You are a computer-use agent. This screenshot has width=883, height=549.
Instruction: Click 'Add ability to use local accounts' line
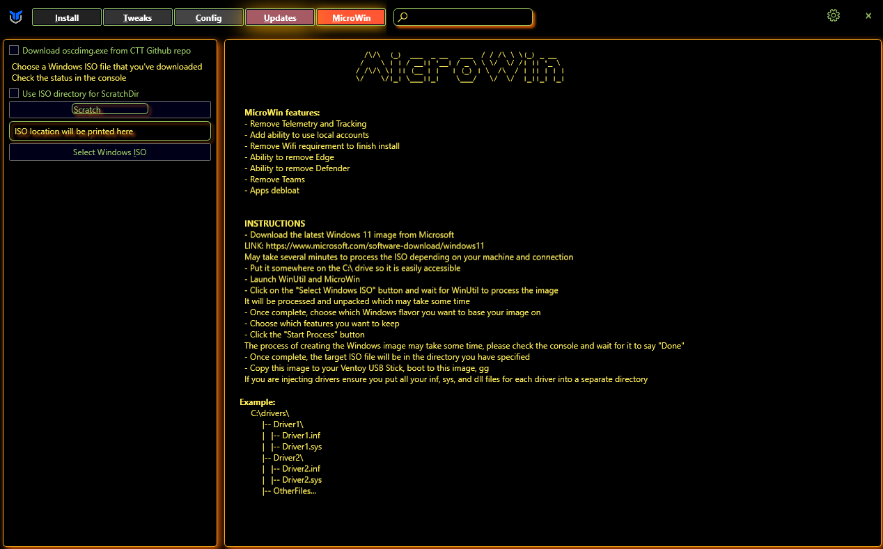[306, 134]
